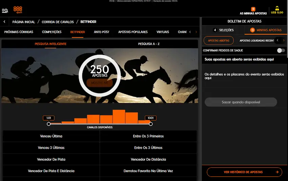Select Vencedor De Distância filter
Image resolution: width=288 pixels, height=181 pixels.
148,159
